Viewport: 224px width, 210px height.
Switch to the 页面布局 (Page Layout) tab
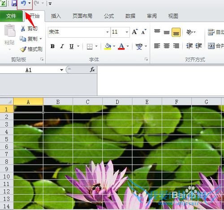tap(82, 16)
